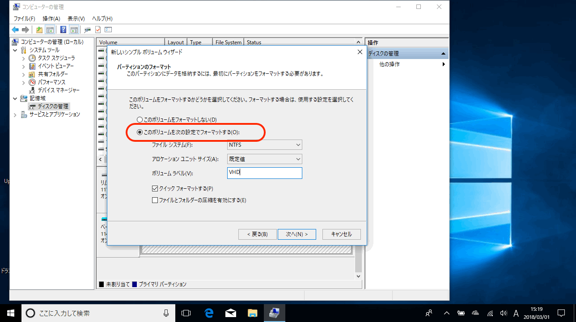
Task: Uncheck the クイック フォーマットする checkbox
Action: [155, 189]
